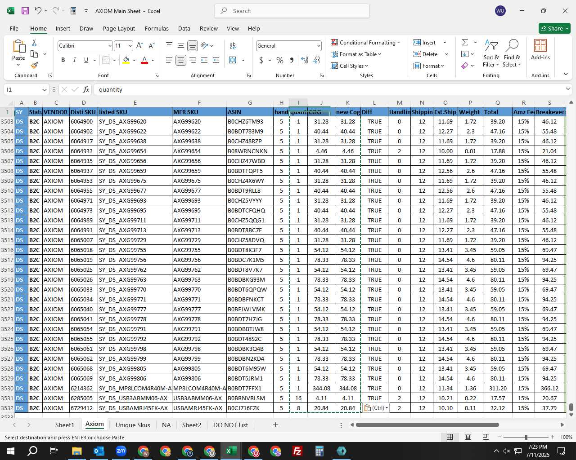Viewport: 576px width, 460px height.
Task: Click the Decrease Decimal icon
Action: point(316,60)
